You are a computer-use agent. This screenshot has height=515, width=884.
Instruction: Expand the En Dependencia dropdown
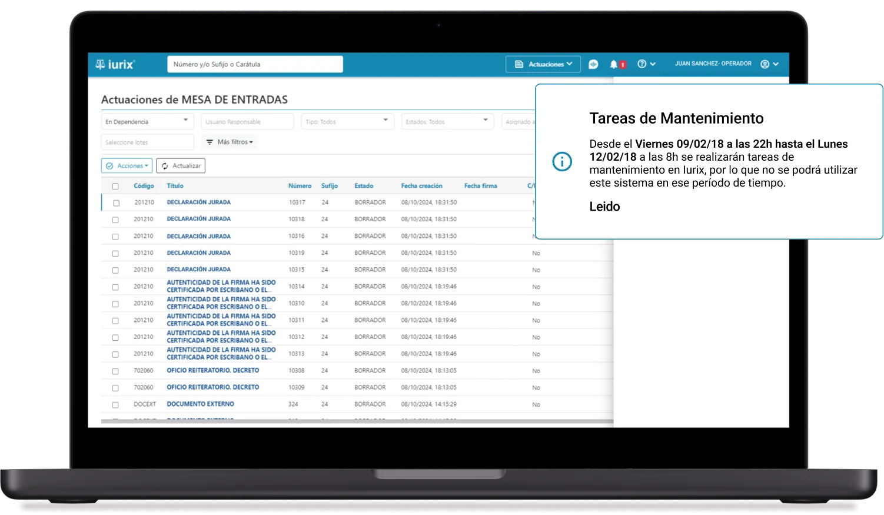(x=185, y=121)
